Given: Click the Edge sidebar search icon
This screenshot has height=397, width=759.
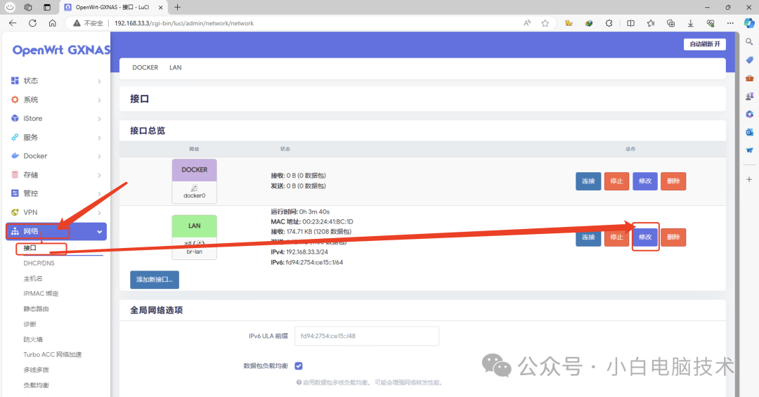Looking at the screenshot, I should click(749, 42).
